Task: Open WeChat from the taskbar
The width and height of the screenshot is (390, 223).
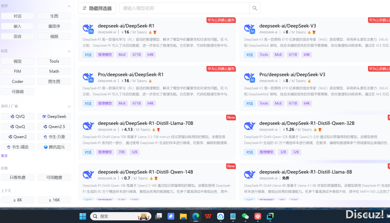Action: pos(245,216)
